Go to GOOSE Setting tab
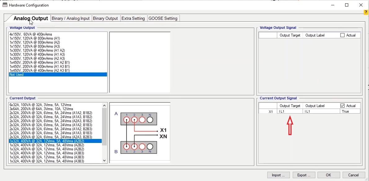 [163, 18]
